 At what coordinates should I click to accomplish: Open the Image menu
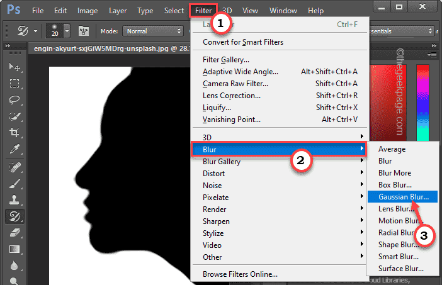point(88,11)
